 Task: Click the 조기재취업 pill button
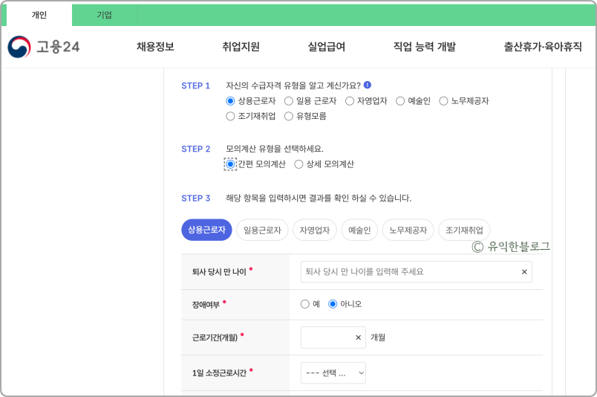click(x=464, y=230)
